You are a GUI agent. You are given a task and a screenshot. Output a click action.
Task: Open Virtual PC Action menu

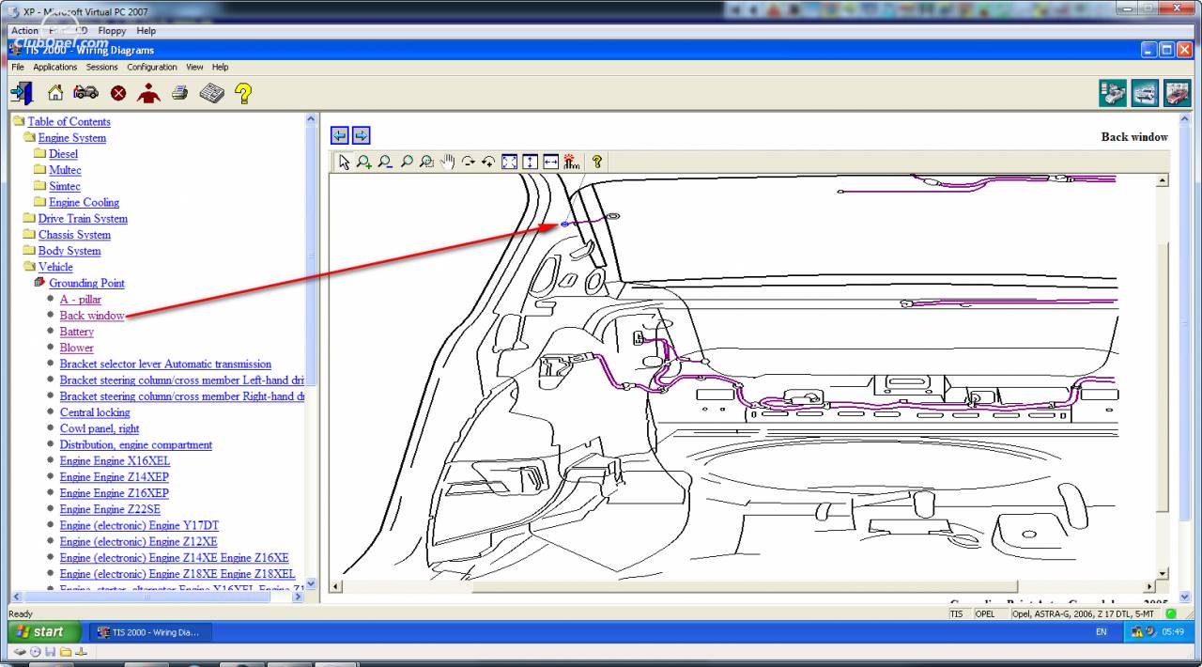point(25,31)
